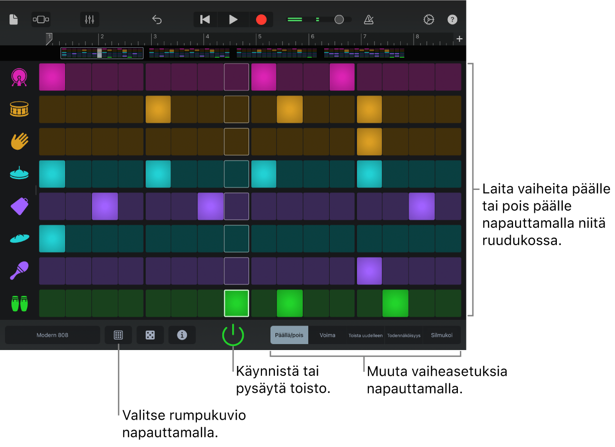Open song settings gear icon
This screenshot has height=447, width=615.
pyautogui.click(x=429, y=19)
